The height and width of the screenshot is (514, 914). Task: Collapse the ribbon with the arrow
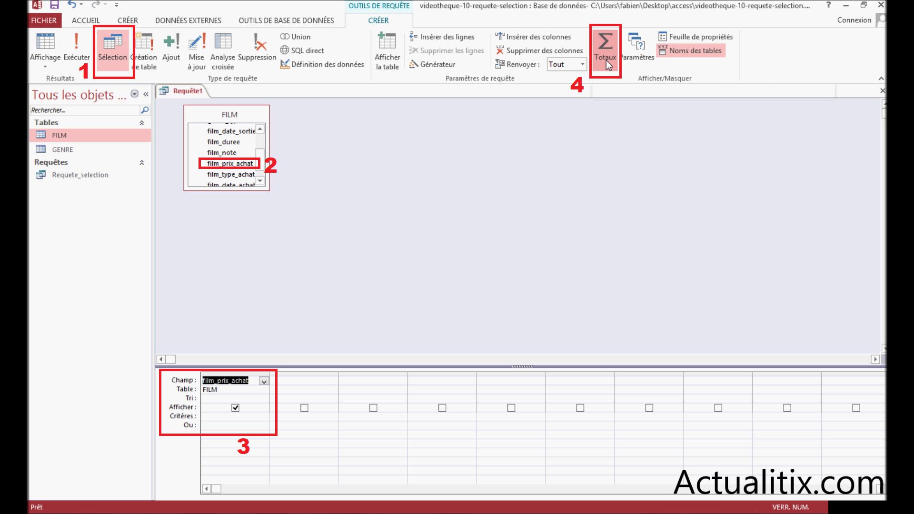point(881,78)
